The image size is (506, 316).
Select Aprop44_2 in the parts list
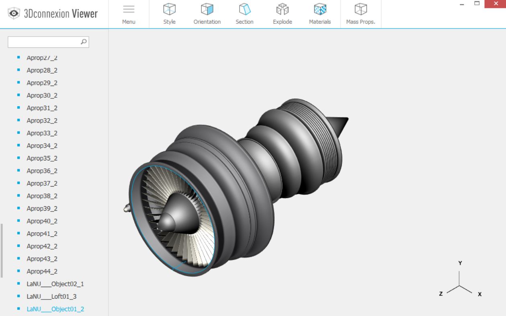(x=42, y=271)
